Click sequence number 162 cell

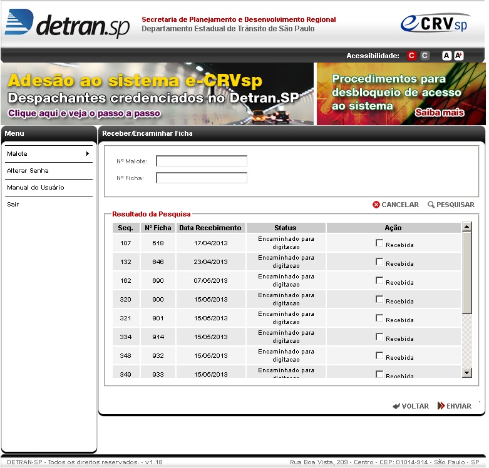pyautogui.click(x=126, y=280)
